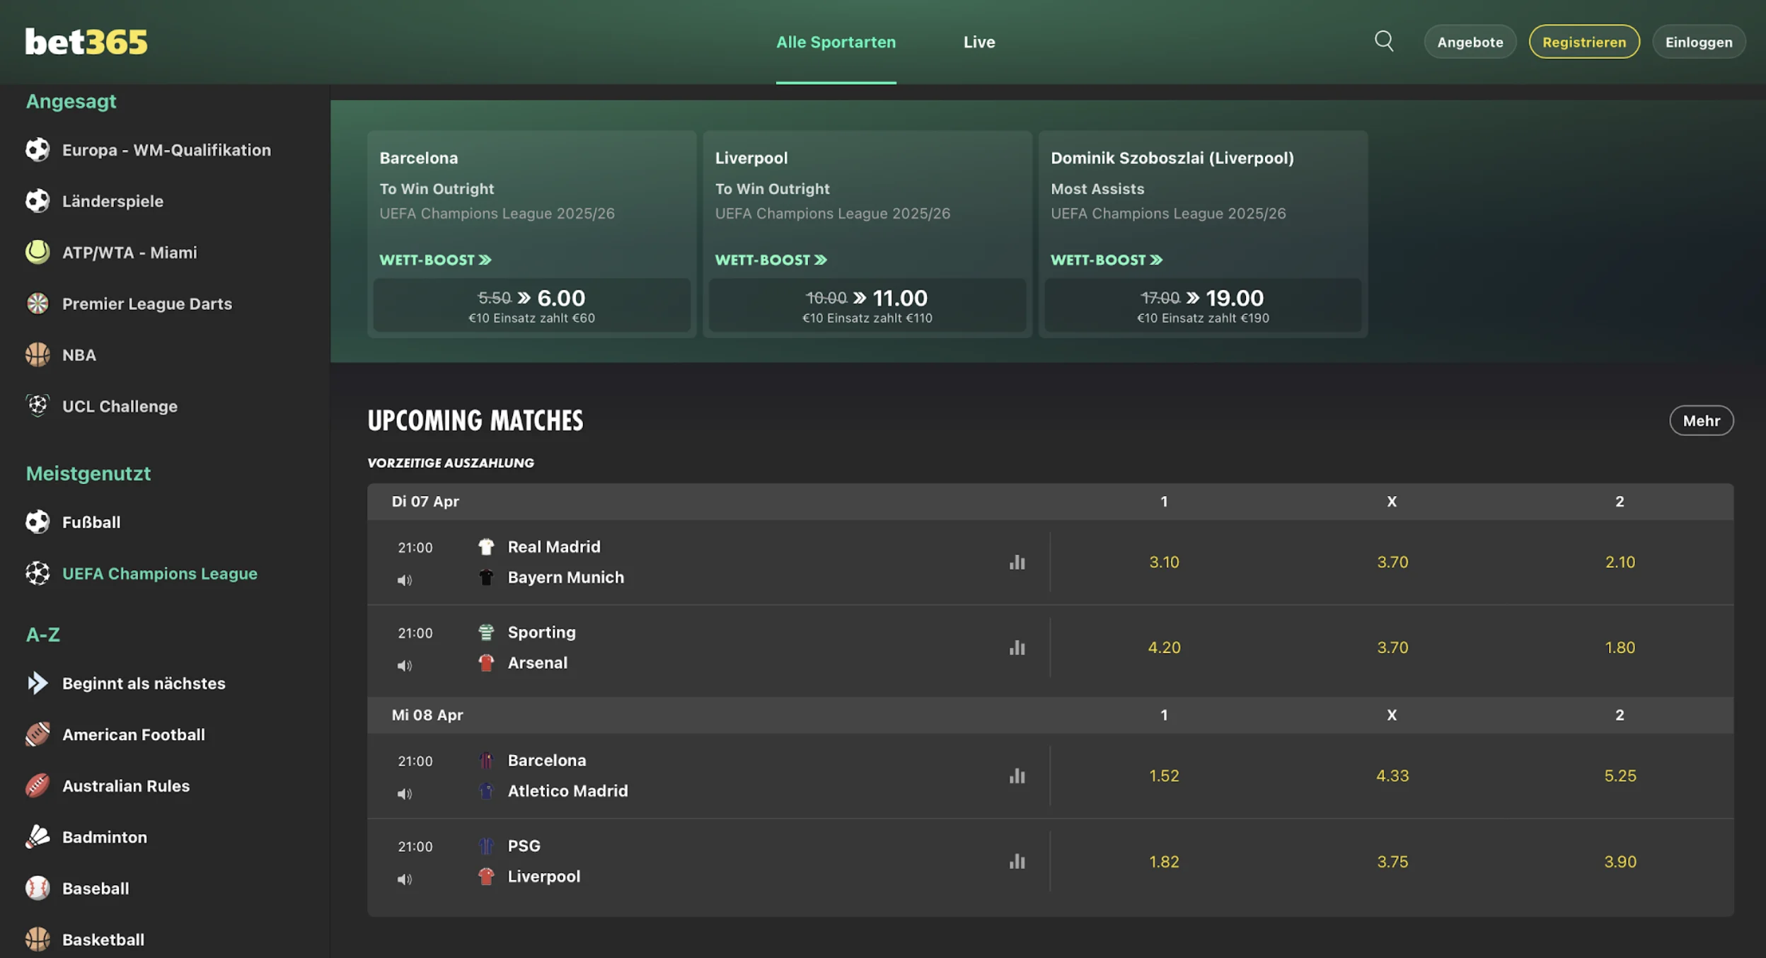The height and width of the screenshot is (958, 1766).
Task: Click the tennis ball ATP/WTA icon
Action: [x=37, y=252]
